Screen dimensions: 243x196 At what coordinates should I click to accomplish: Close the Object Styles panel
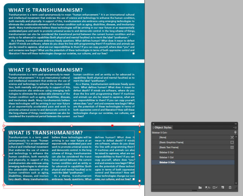pyautogui.click(x=154, y=124)
